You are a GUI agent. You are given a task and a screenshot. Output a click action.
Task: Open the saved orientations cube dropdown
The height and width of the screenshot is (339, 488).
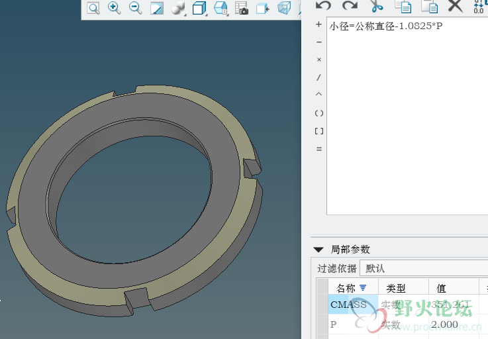pyautogui.click(x=199, y=8)
